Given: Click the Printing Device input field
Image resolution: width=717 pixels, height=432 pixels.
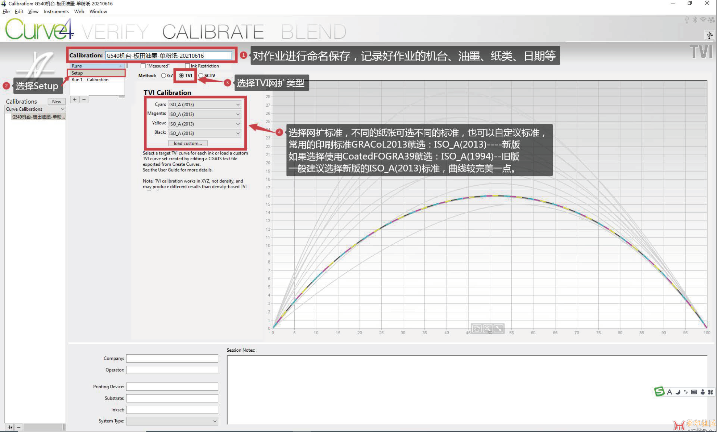Looking at the screenshot, I should click(x=172, y=387).
